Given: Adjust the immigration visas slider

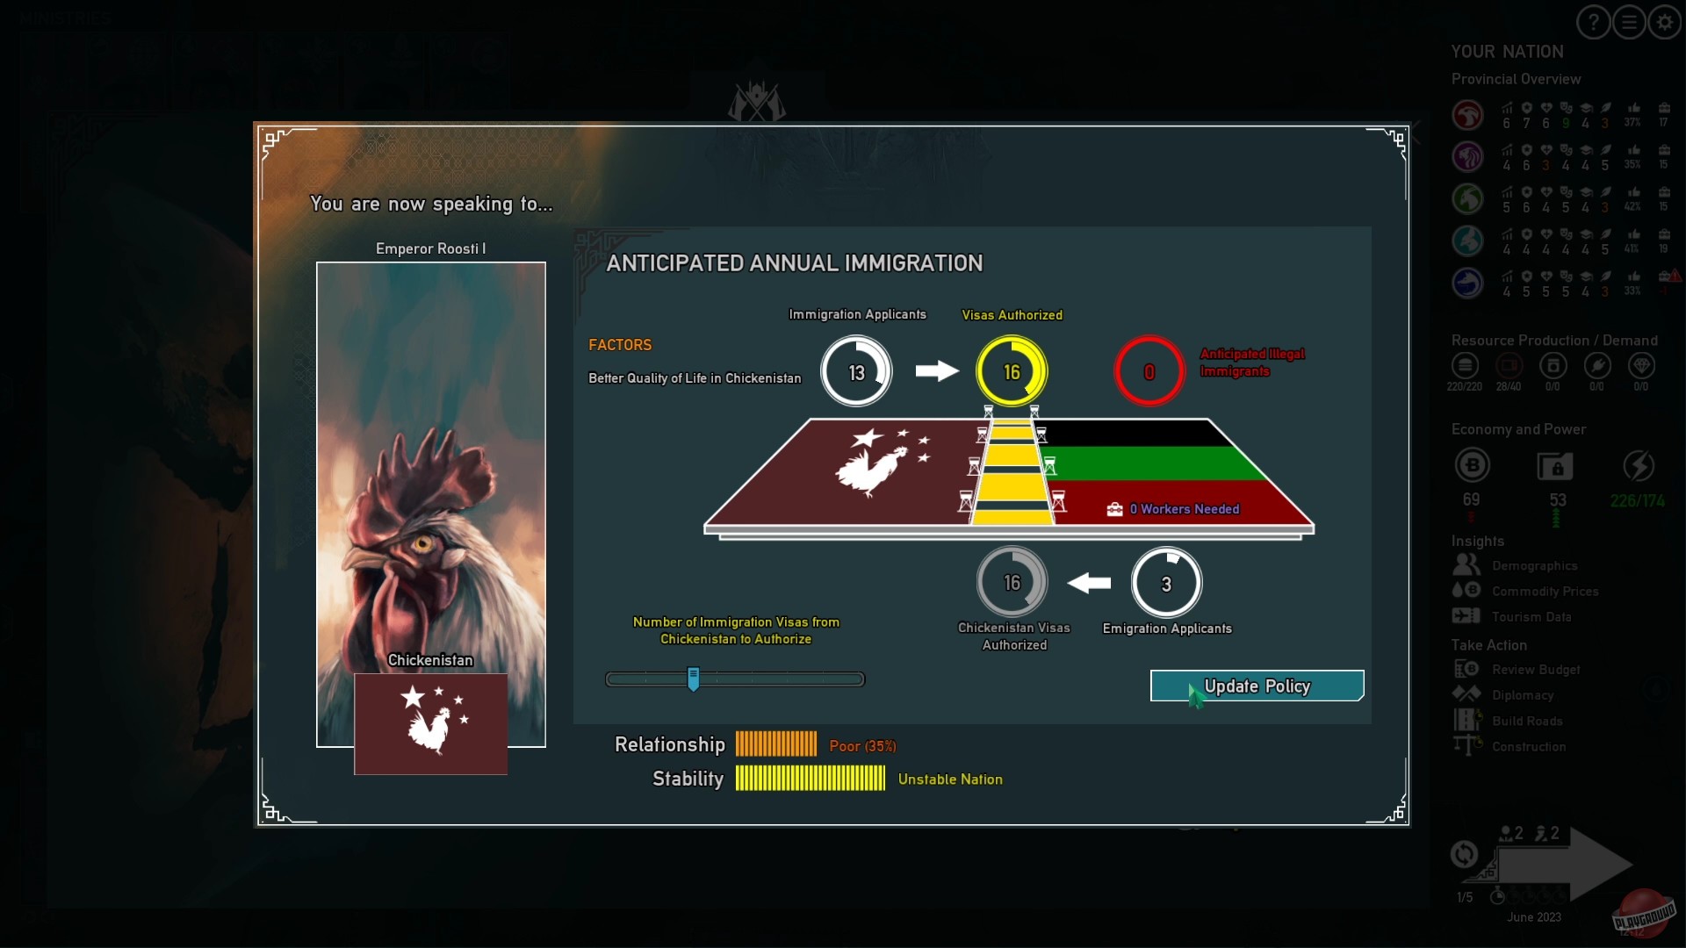Looking at the screenshot, I should click(694, 679).
